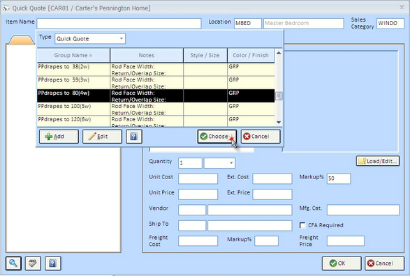Screen dimensions: 410x276
Task: Open help via bottom-left question mark icon
Action: coord(53,263)
